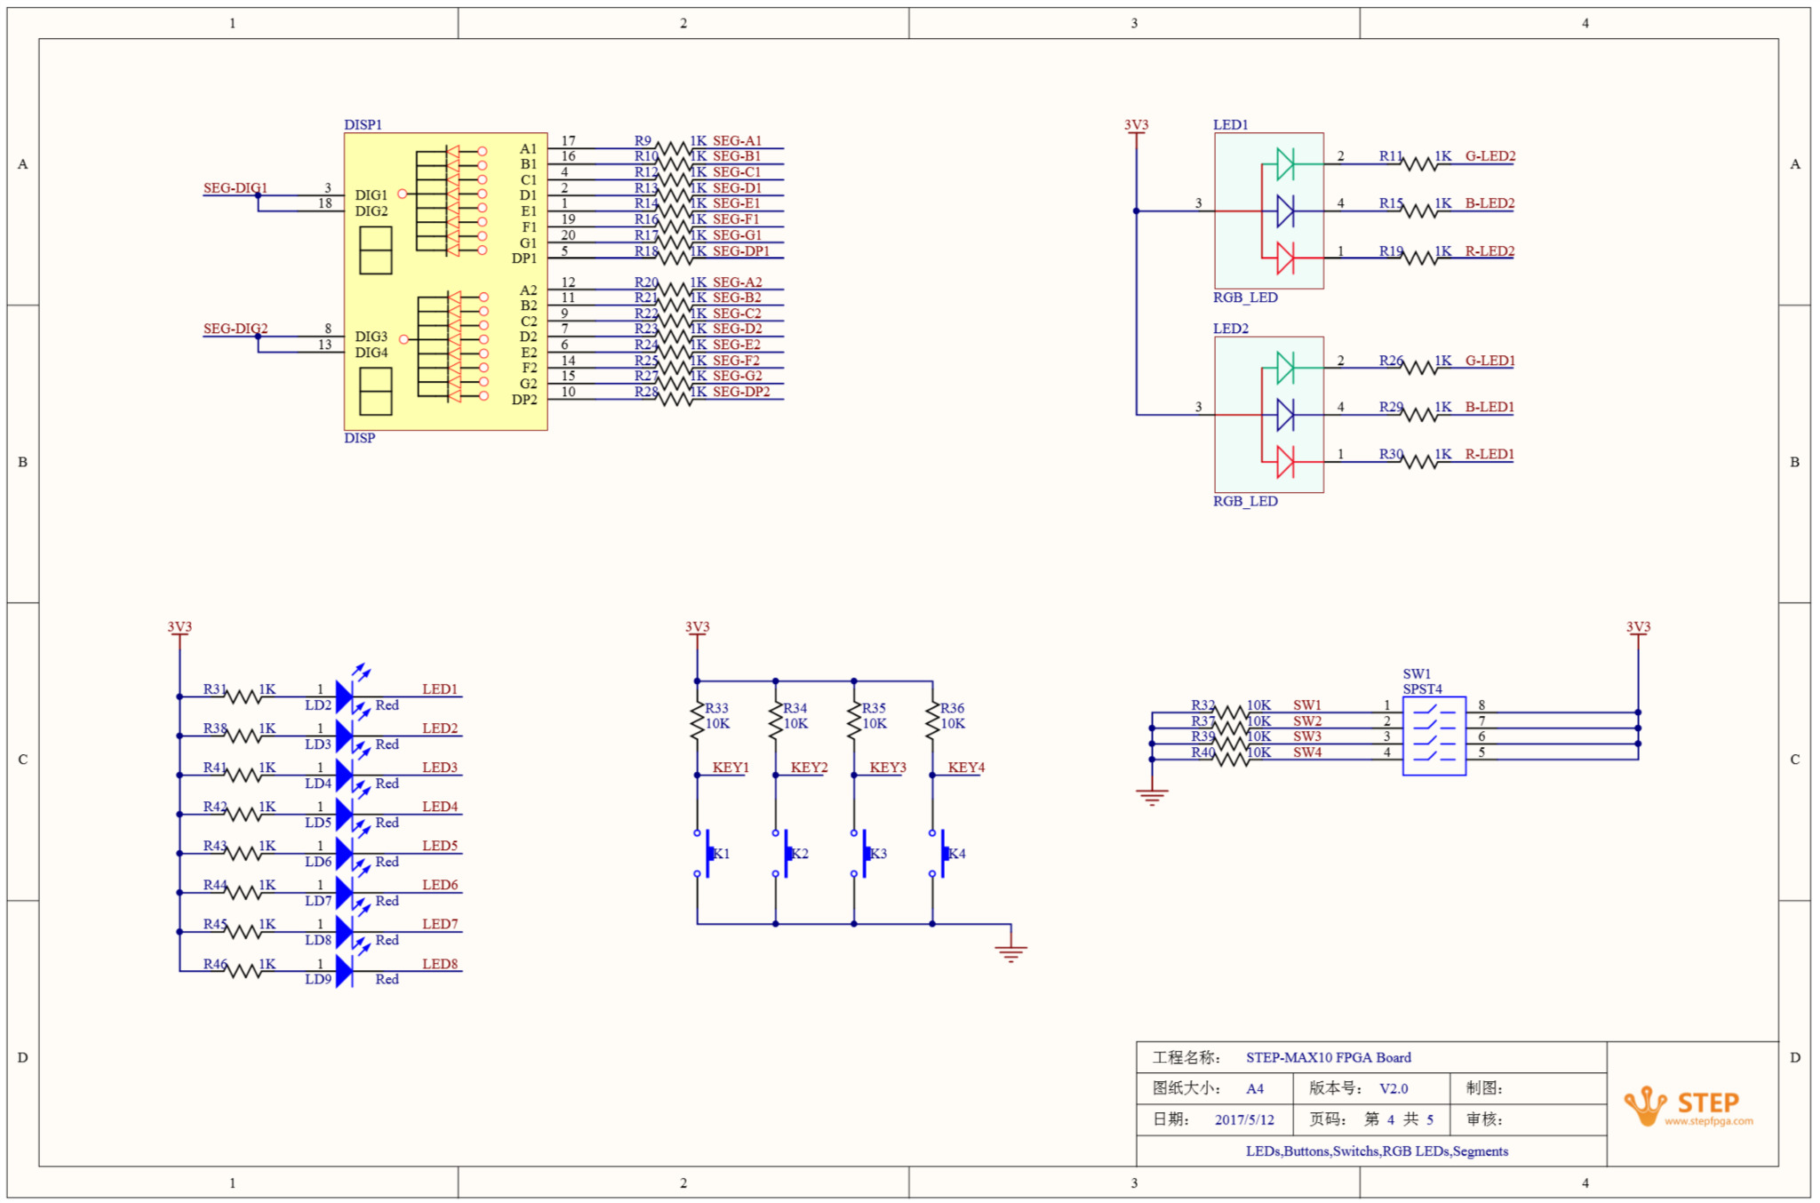1820x1203 pixels.
Task: Click the 2017/5/12 date field
Action: pos(1244,1119)
